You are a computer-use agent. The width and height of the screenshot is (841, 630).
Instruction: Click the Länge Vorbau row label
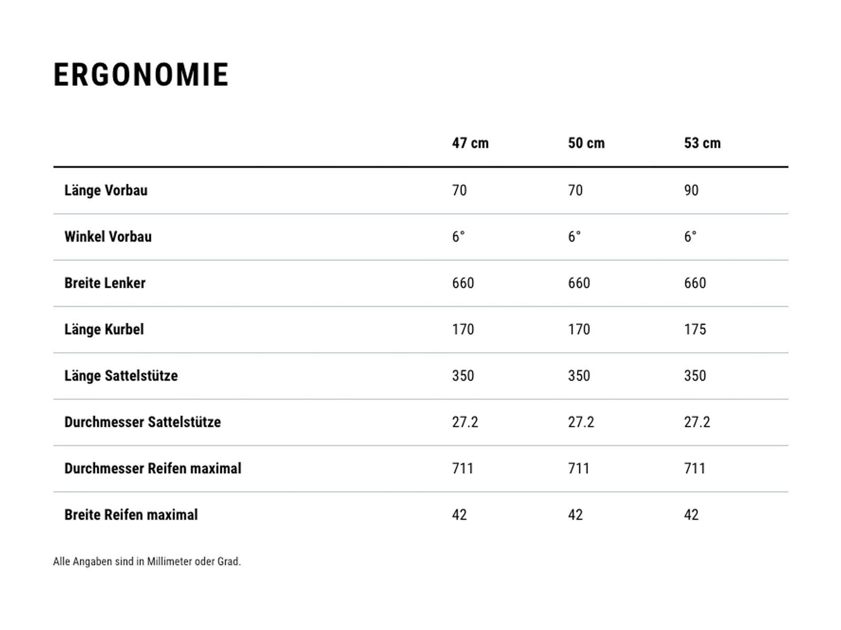coord(106,190)
